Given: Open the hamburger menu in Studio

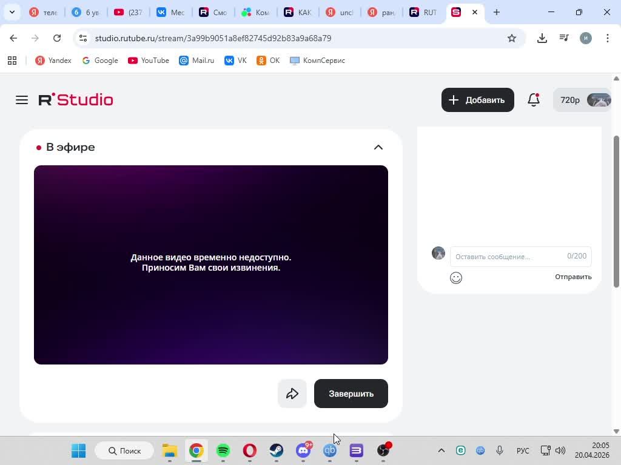Looking at the screenshot, I should 22,100.
